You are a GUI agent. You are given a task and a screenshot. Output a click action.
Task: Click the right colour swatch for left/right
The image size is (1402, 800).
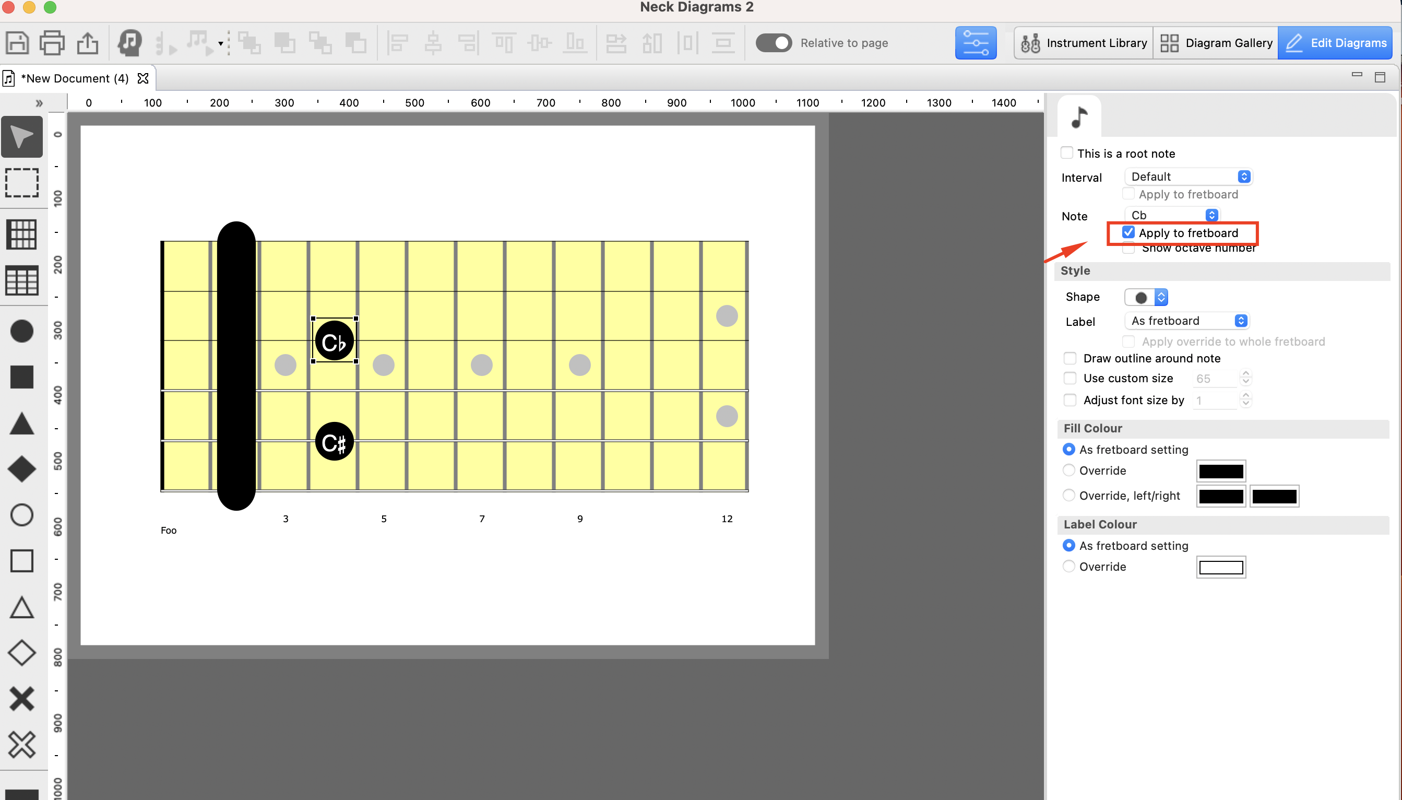click(x=1274, y=497)
